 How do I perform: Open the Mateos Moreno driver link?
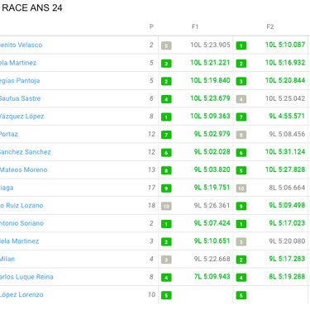pos(23,169)
